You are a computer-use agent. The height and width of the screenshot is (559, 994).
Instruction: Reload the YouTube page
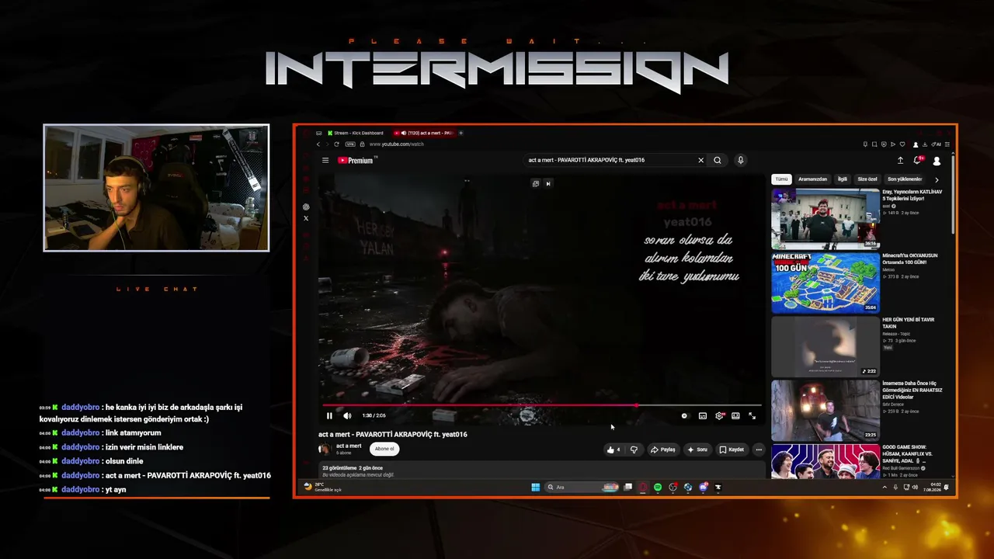coord(336,144)
